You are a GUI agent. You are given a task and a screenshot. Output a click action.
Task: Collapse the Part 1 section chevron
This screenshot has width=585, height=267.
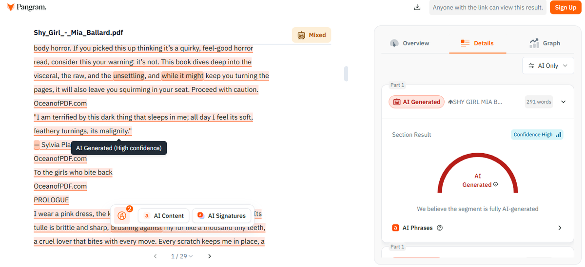pos(564,102)
